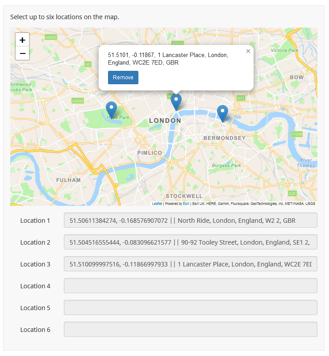Select the marker north of Bermondsey
The height and width of the screenshot is (356, 329).
click(222, 113)
